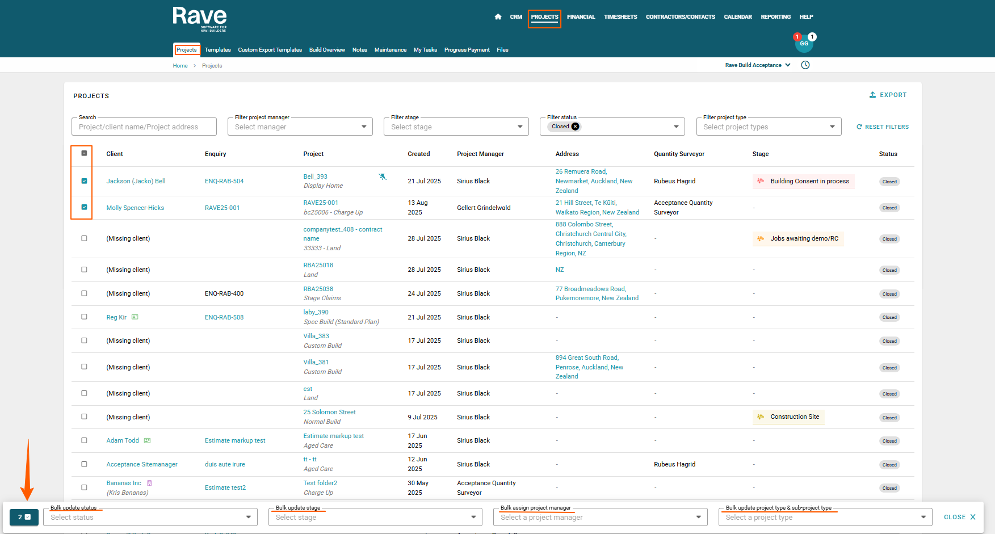Open the HELP menu
The width and height of the screenshot is (995, 534).
pos(806,17)
